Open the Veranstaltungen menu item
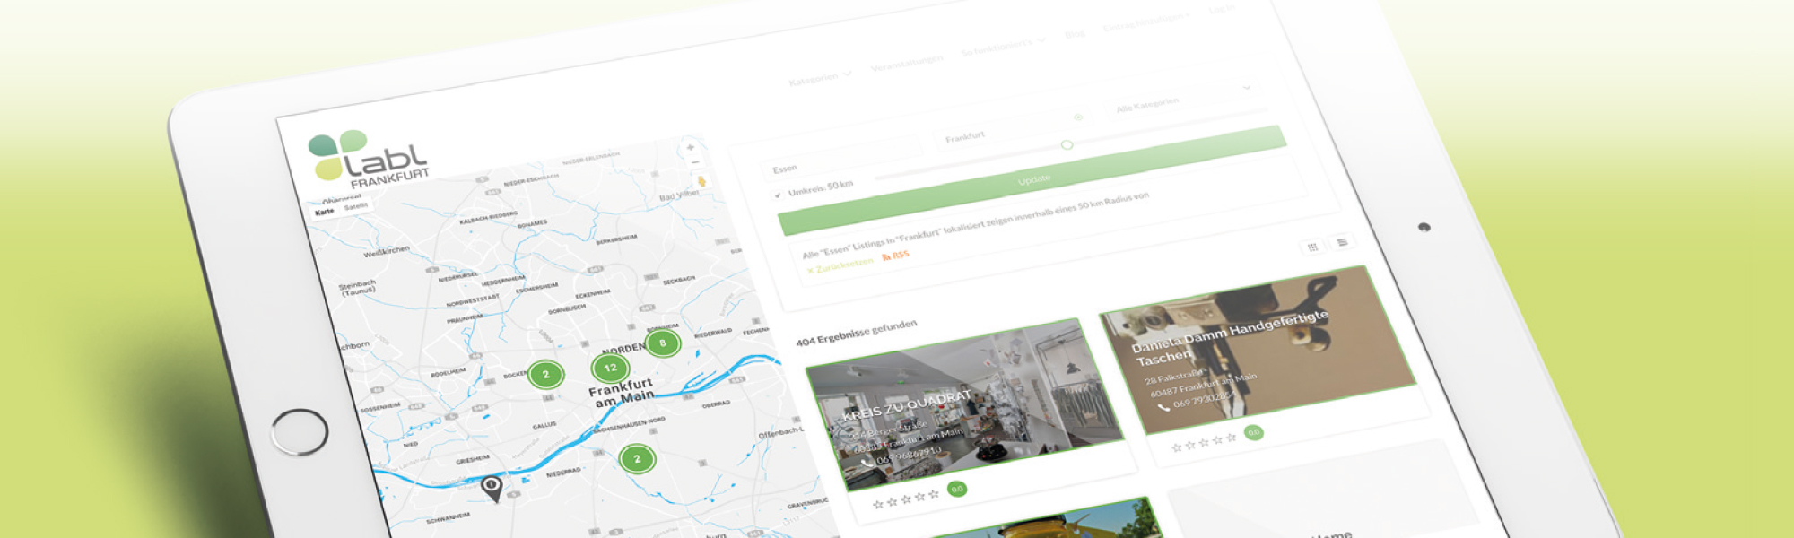The image size is (1794, 538). click(907, 64)
